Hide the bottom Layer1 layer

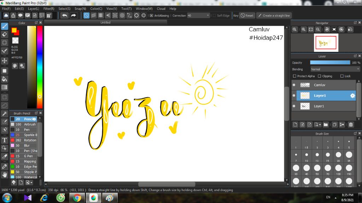point(294,106)
